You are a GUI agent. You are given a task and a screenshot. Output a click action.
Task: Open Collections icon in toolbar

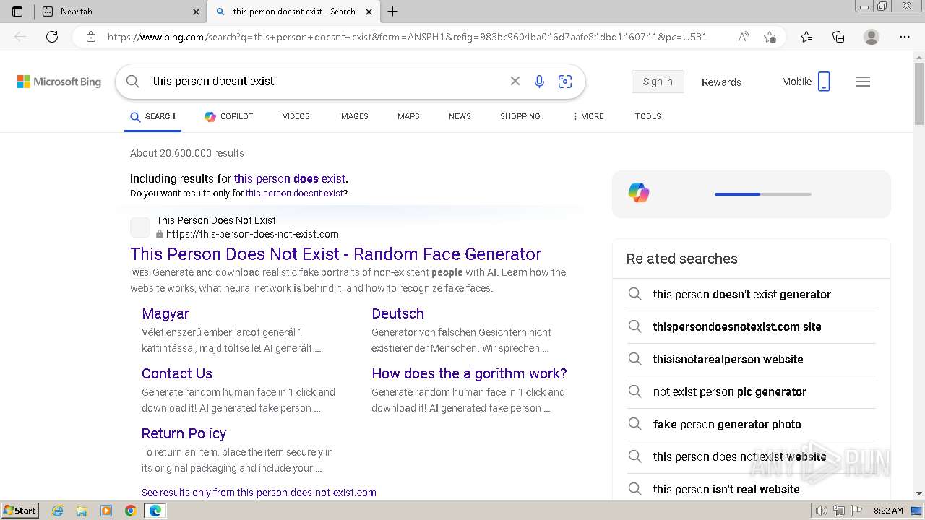838,37
